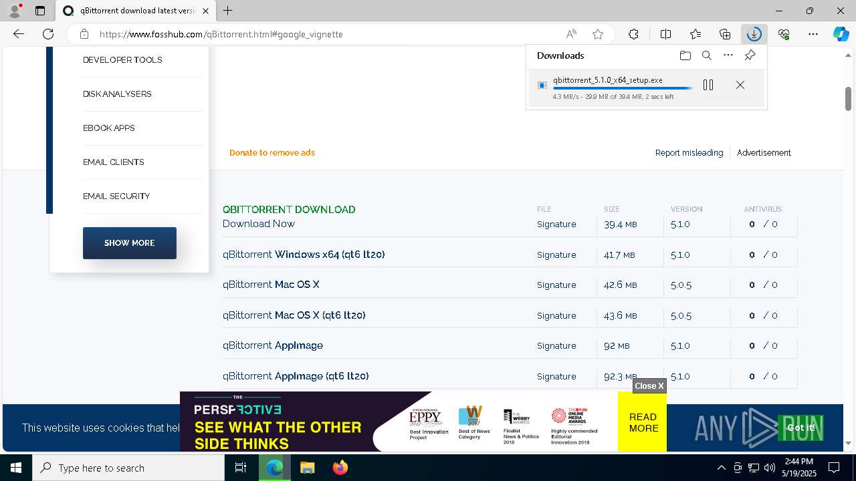Image resolution: width=856 pixels, height=481 pixels.
Task: Search downloads in the Downloads panel
Action: point(706,55)
